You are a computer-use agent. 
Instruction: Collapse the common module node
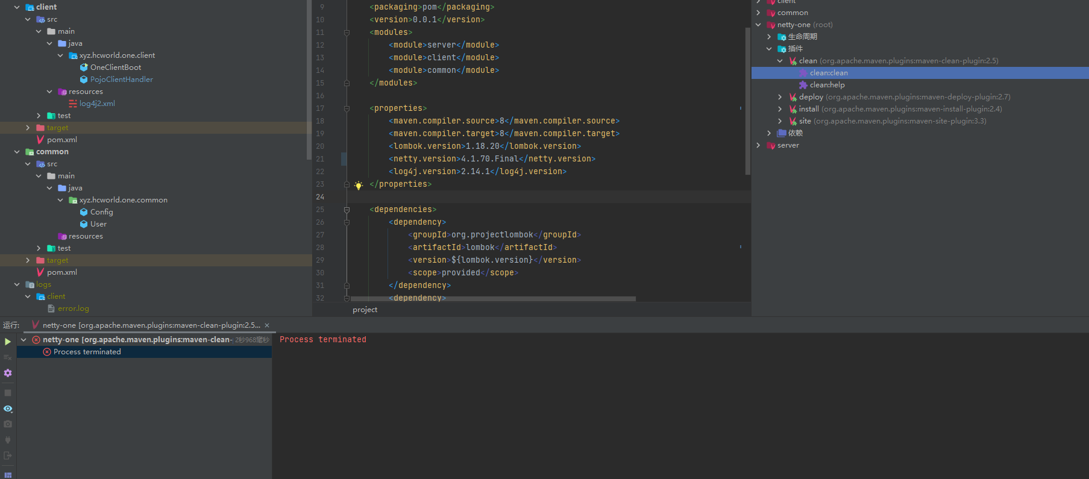pos(17,152)
